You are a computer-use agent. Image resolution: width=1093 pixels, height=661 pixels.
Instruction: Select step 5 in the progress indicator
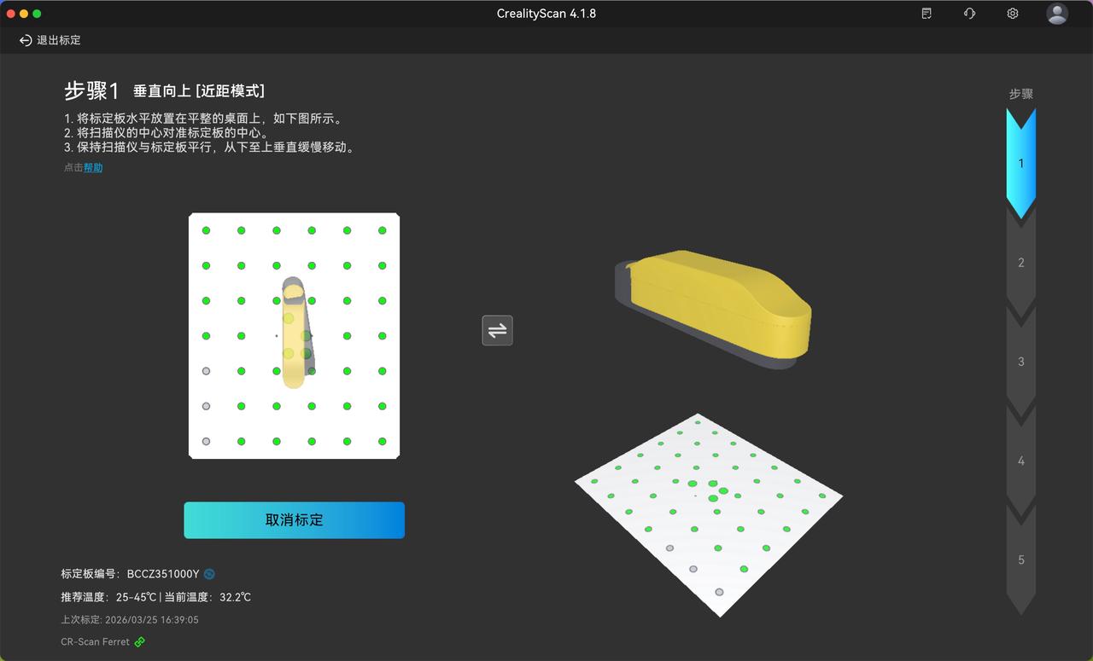point(1020,560)
